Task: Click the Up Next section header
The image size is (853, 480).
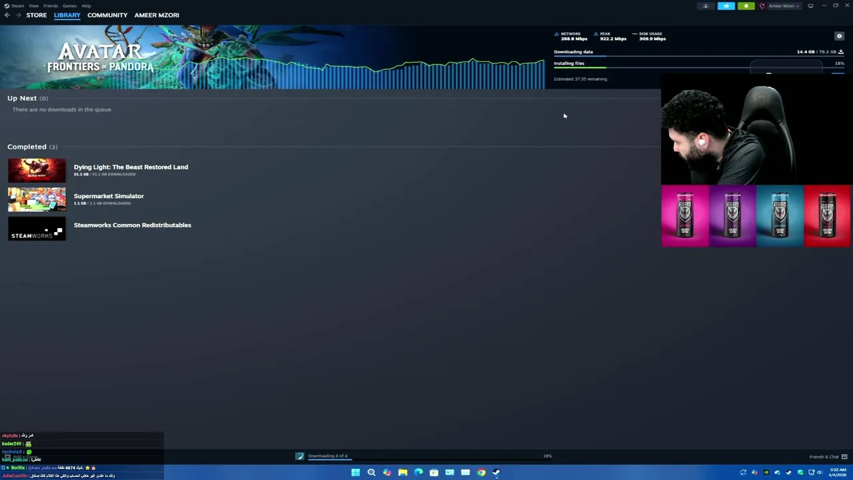Action: [27, 98]
